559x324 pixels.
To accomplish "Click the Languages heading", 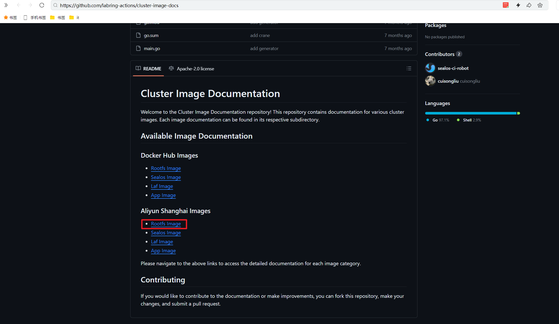I will (437, 103).
